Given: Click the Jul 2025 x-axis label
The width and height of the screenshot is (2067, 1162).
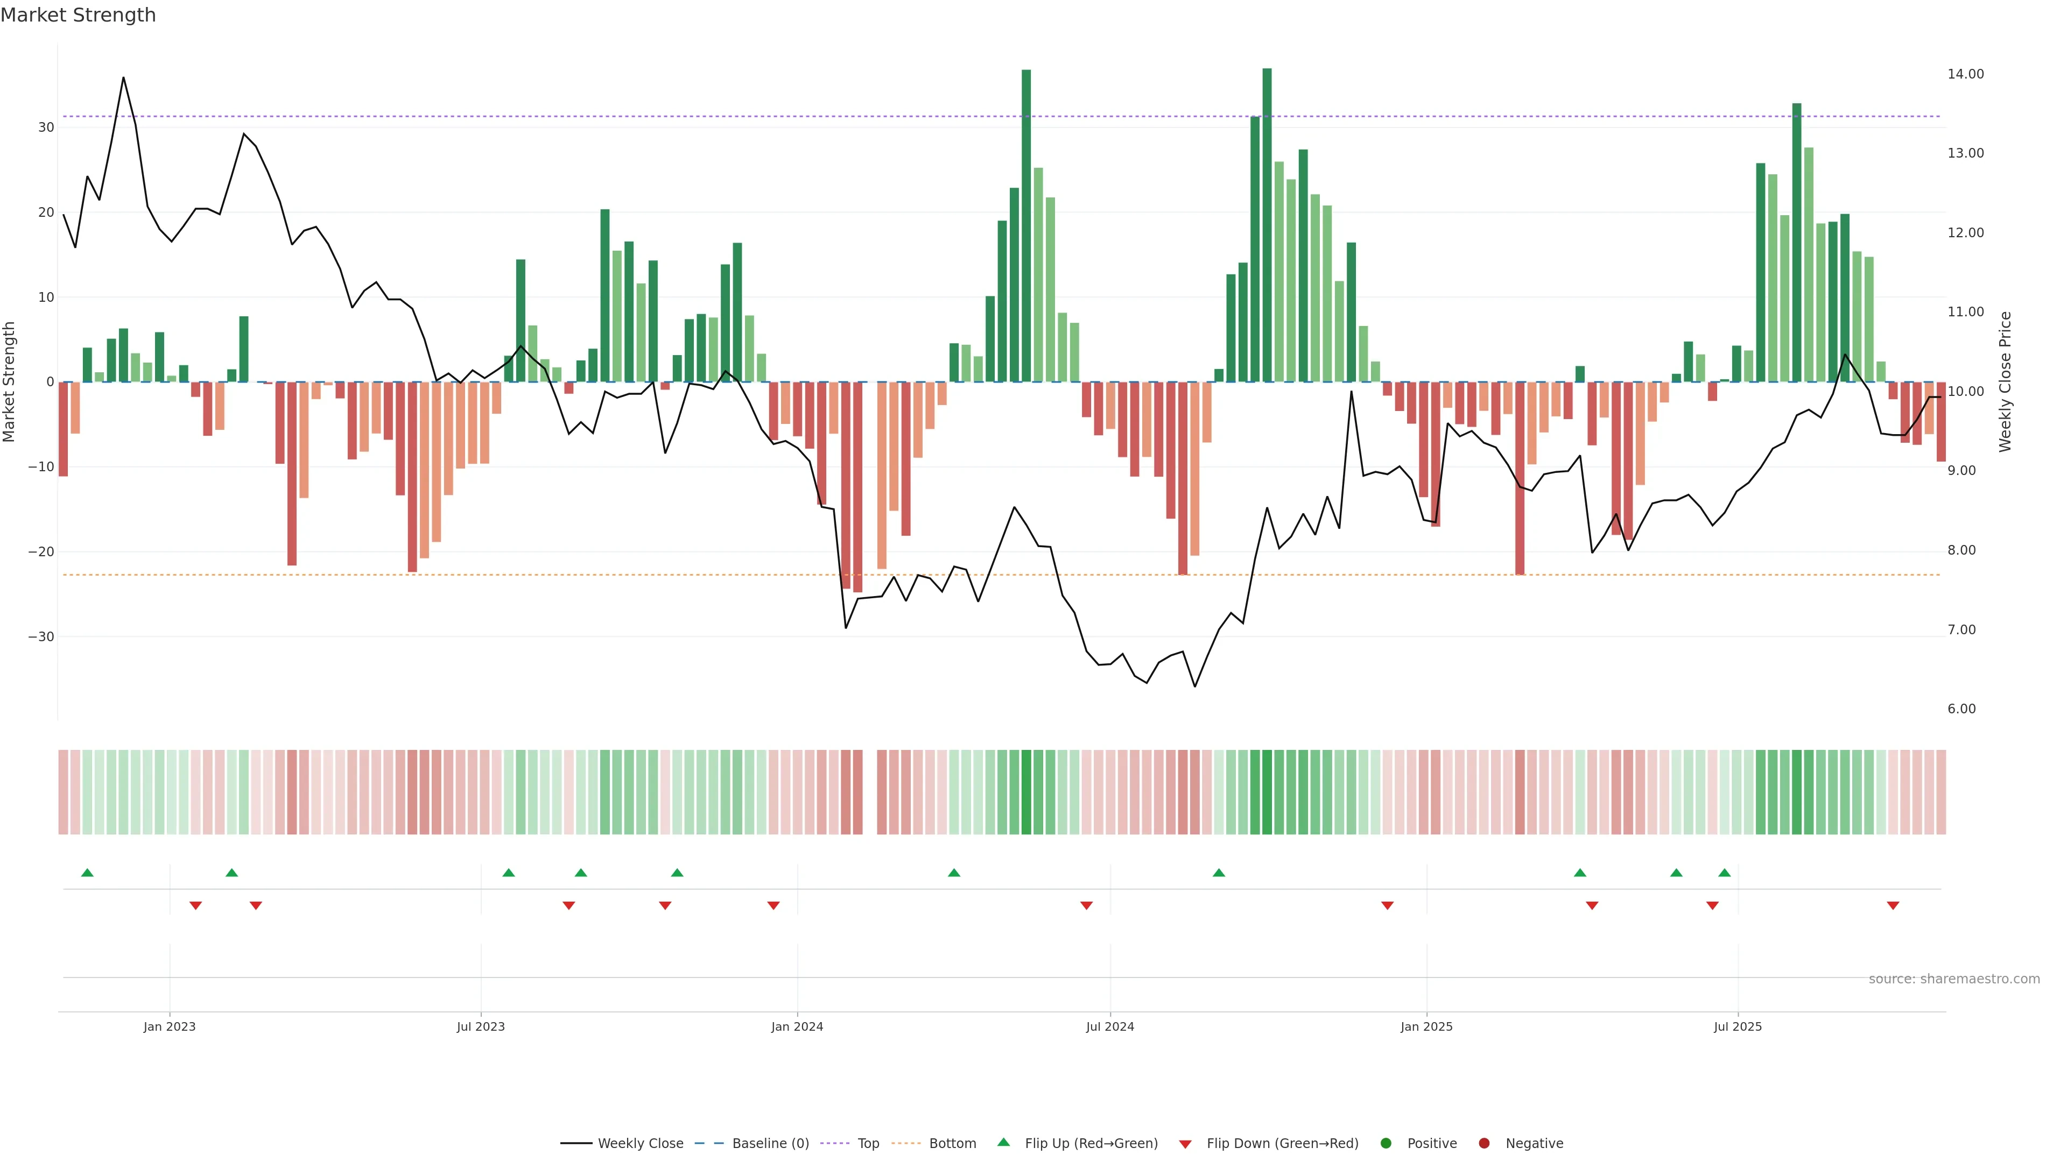Looking at the screenshot, I should 1737,1026.
